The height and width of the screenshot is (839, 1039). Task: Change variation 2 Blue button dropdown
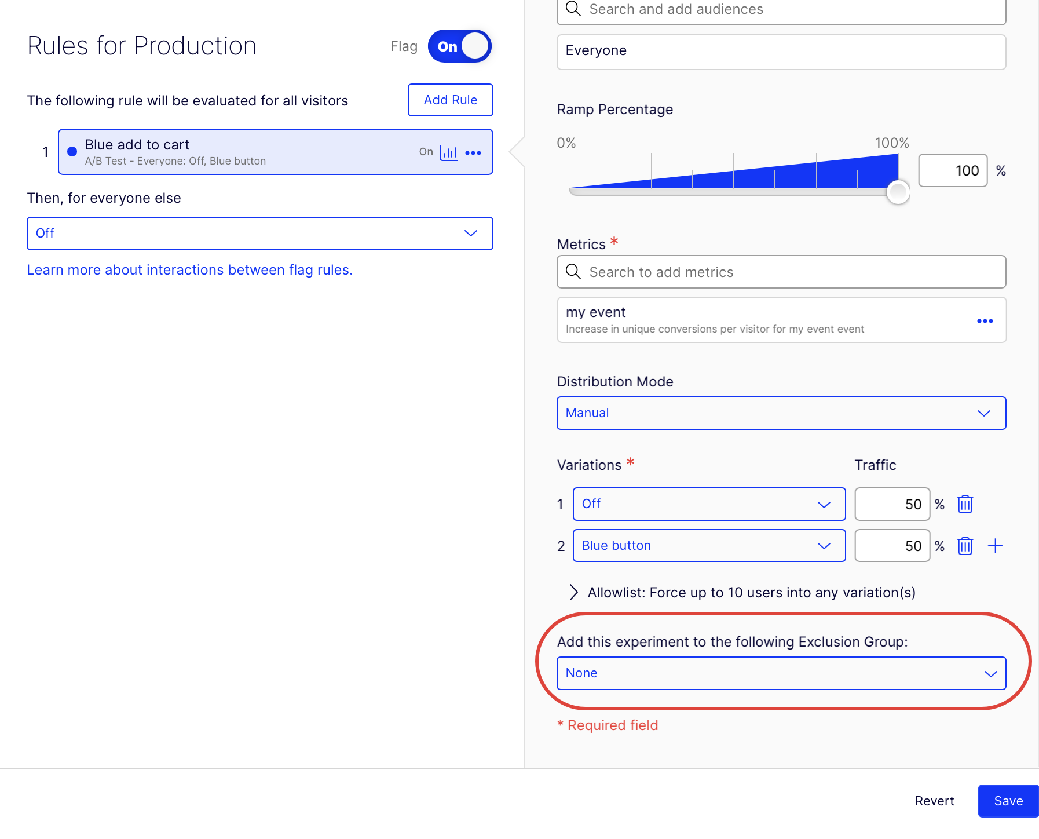coord(708,546)
